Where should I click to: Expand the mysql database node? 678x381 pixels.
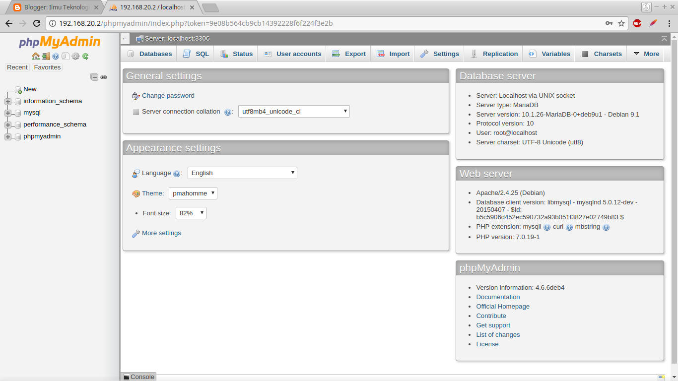(7, 113)
